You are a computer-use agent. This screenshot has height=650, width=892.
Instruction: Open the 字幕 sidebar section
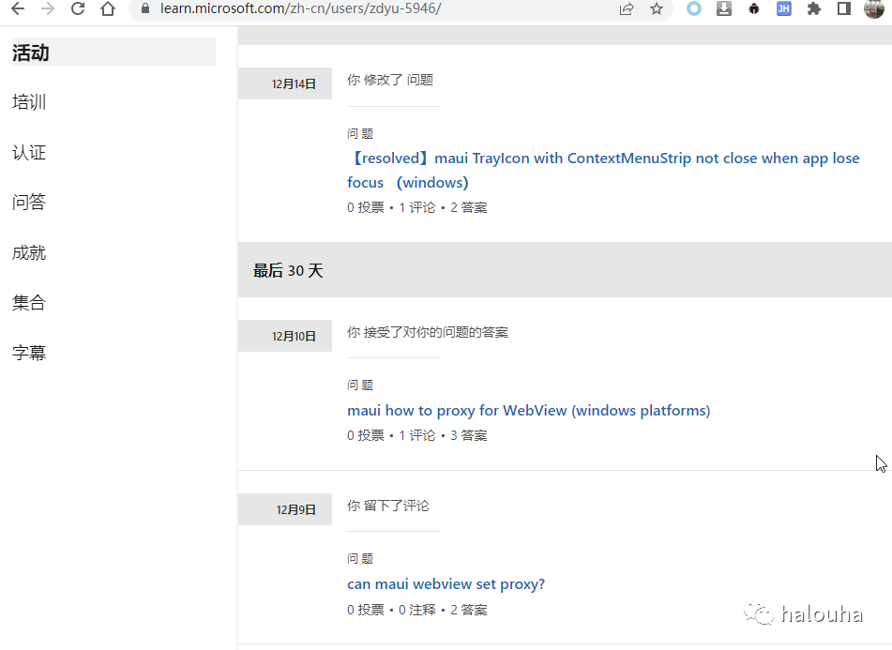point(29,353)
